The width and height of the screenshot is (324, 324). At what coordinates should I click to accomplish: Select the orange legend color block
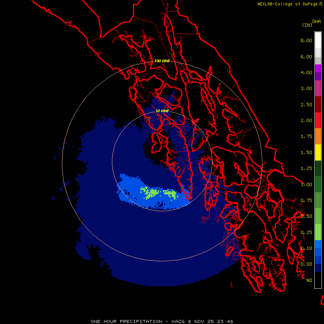coord(318,136)
